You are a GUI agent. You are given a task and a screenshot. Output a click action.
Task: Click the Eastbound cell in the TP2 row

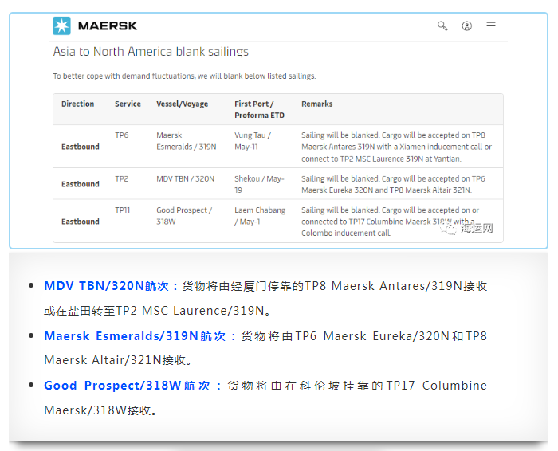(x=81, y=184)
